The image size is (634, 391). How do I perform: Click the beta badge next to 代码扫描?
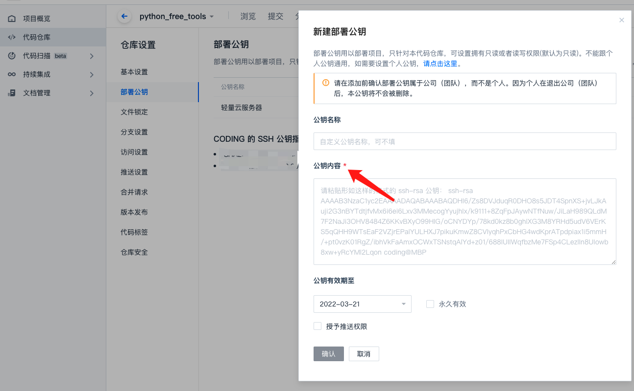click(60, 56)
